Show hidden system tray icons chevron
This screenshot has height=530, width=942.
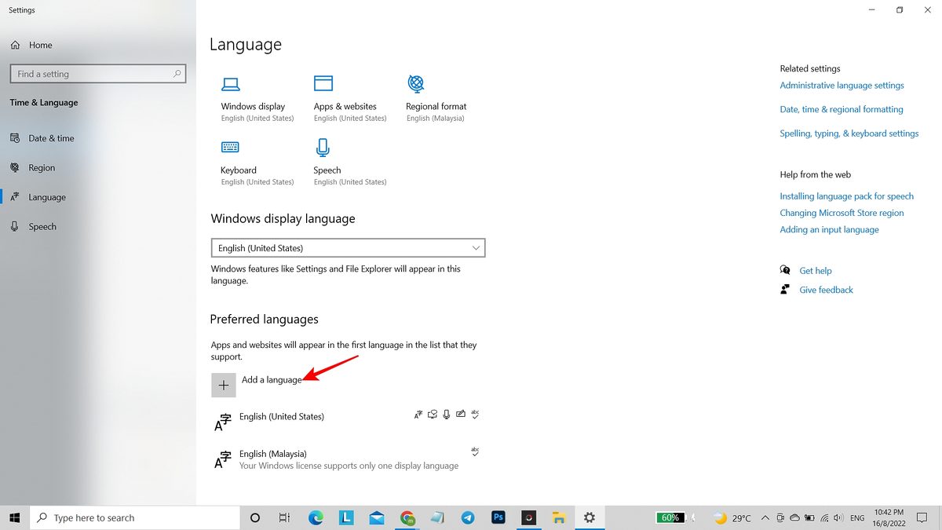(765, 518)
